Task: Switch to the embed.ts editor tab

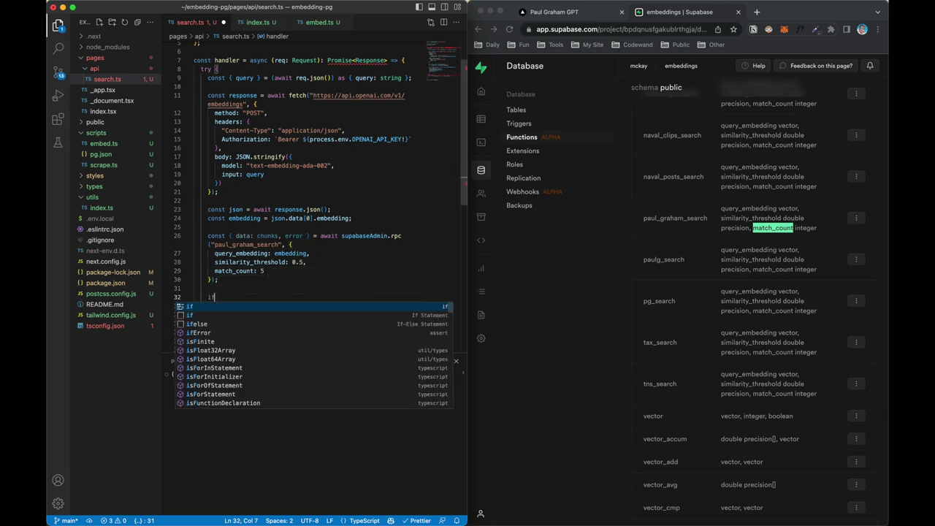Action: 318,23
